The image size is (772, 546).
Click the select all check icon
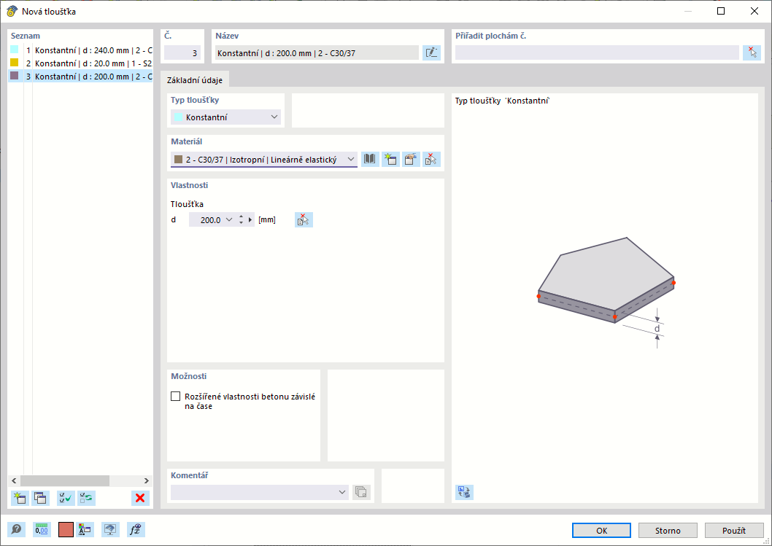coord(66,498)
